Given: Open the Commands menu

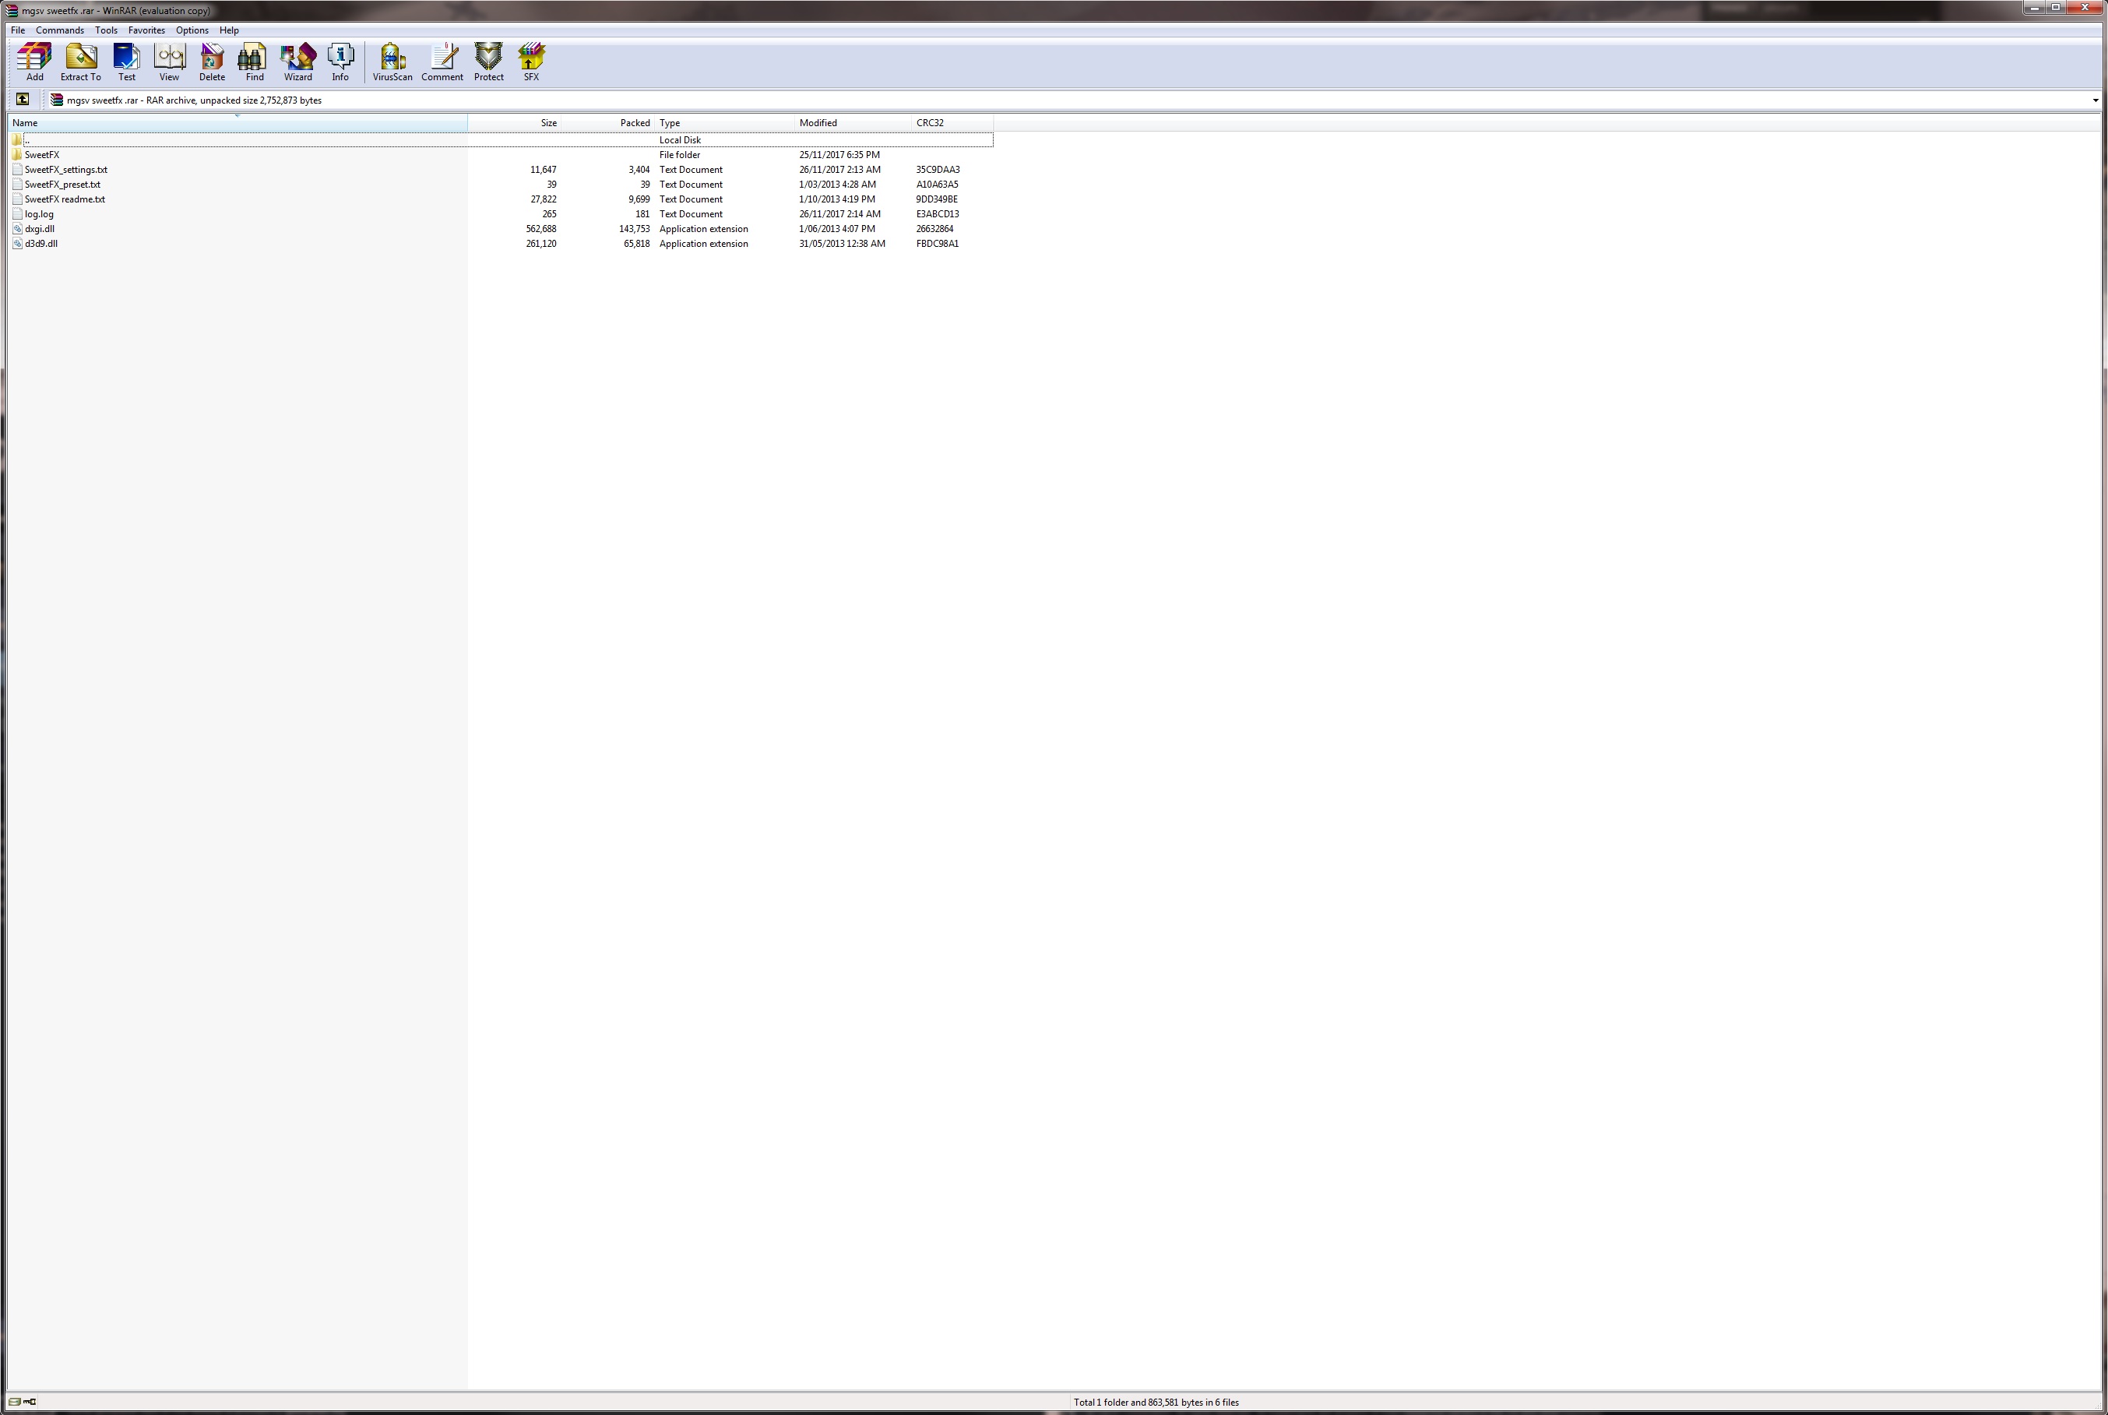Looking at the screenshot, I should point(59,30).
